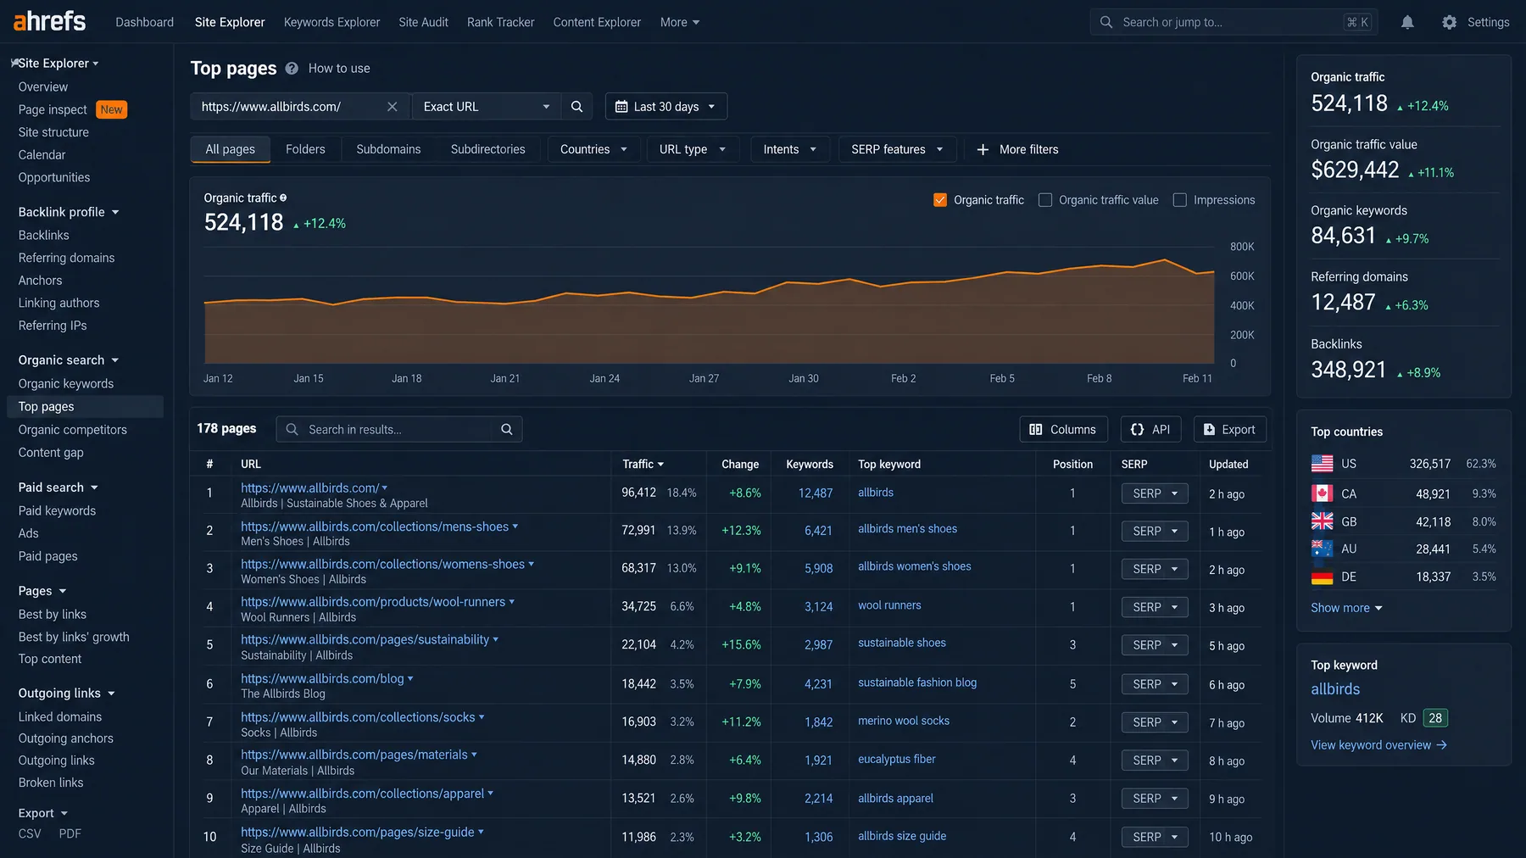Open Keywords Explorer in top navigation
The image size is (1526, 858).
pos(331,22)
